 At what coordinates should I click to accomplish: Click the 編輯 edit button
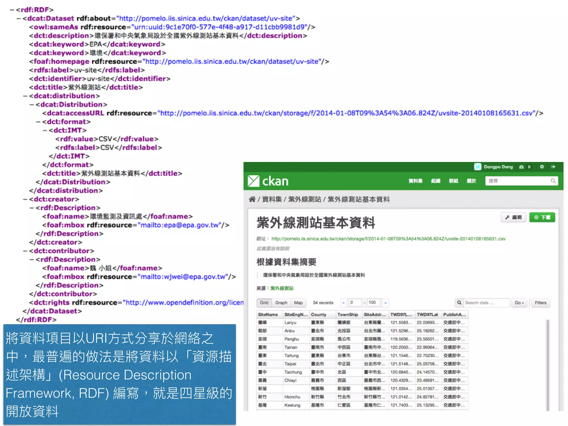coord(513,217)
